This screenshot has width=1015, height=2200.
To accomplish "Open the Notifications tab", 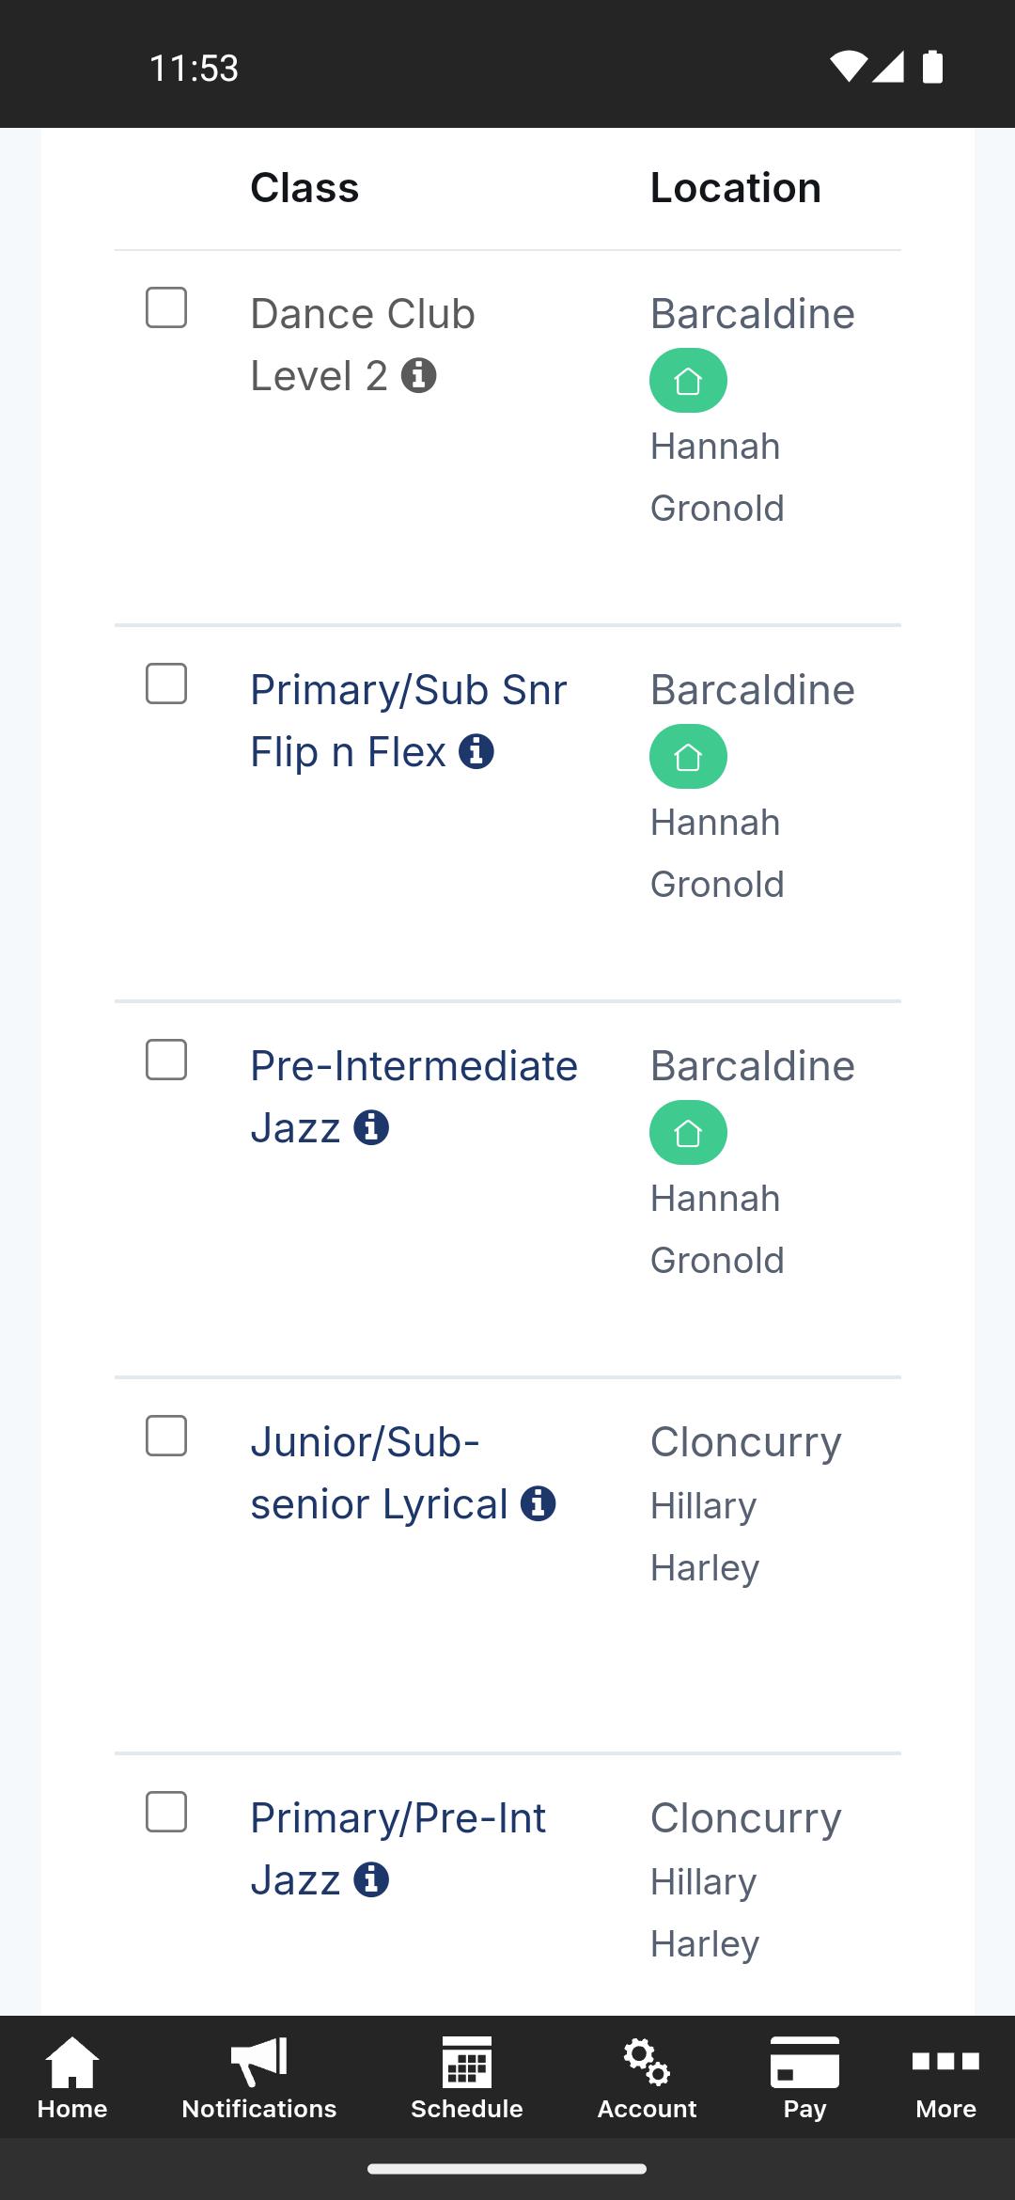I will (259, 2078).
